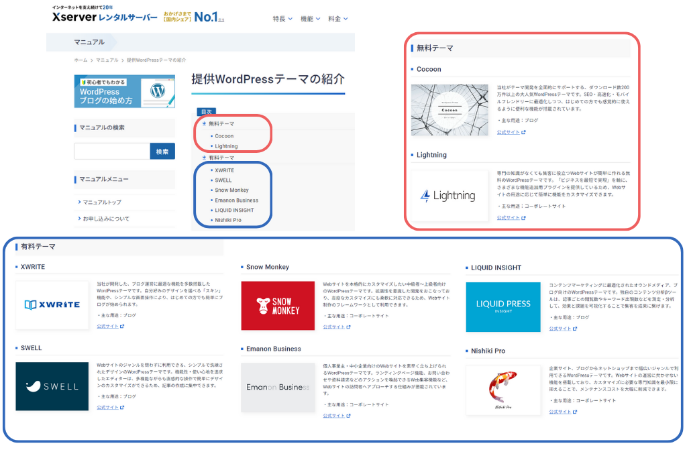Click the マニュアルの検索 sidebar heading
Image resolution: width=687 pixels, height=462 pixels.
tap(102, 127)
